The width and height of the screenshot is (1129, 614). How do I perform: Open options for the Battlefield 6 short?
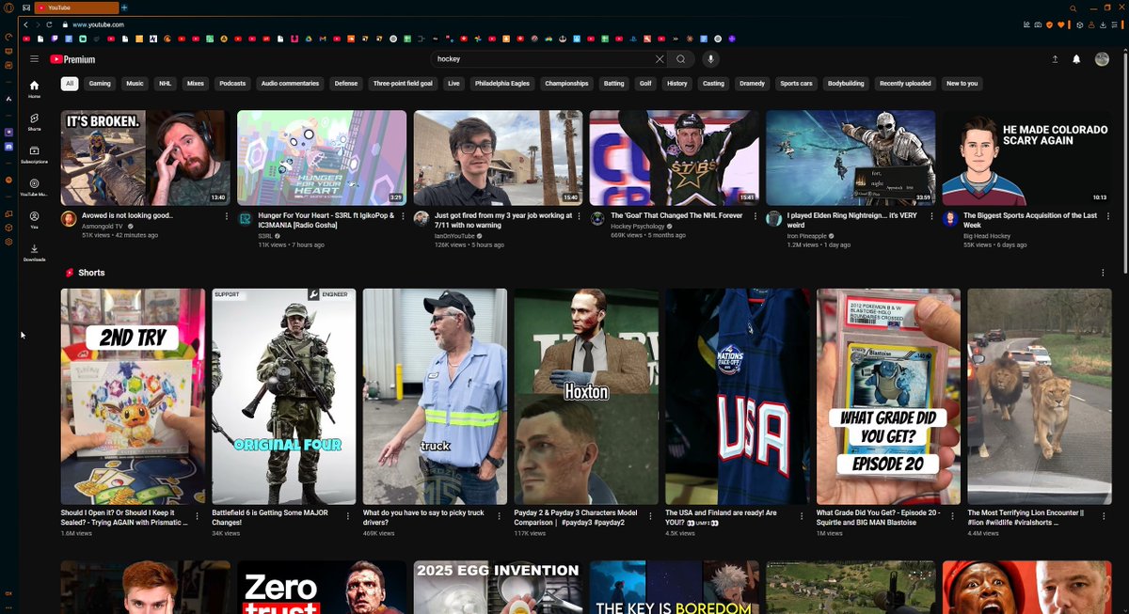[x=348, y=516]
